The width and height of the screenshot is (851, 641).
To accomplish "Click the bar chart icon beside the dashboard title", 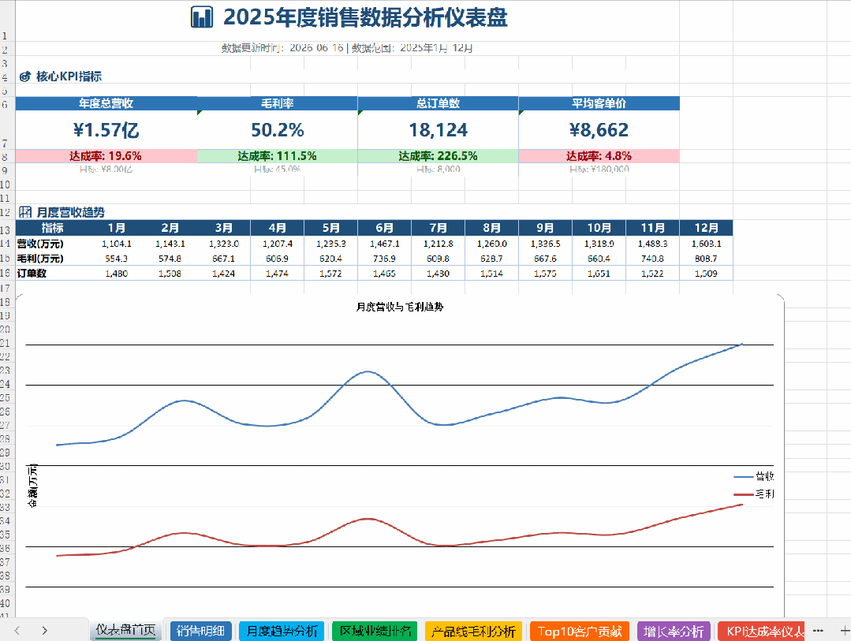I will [x=202, y=17].
